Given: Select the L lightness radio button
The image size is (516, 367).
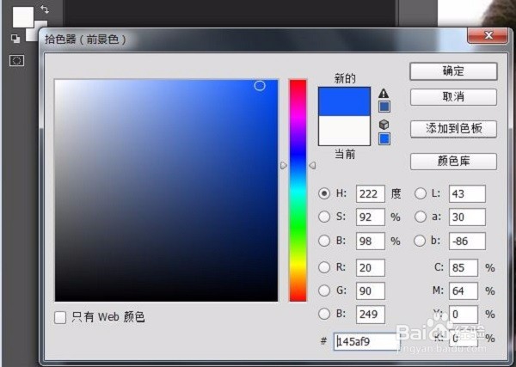Looking at the screenshot, I should click(421, 193).
